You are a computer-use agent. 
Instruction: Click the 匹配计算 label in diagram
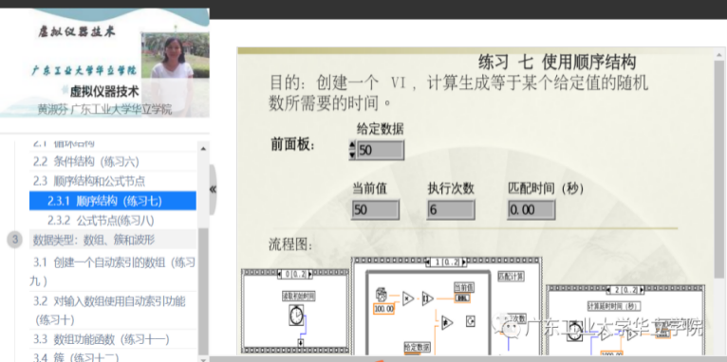coord(511,277)
